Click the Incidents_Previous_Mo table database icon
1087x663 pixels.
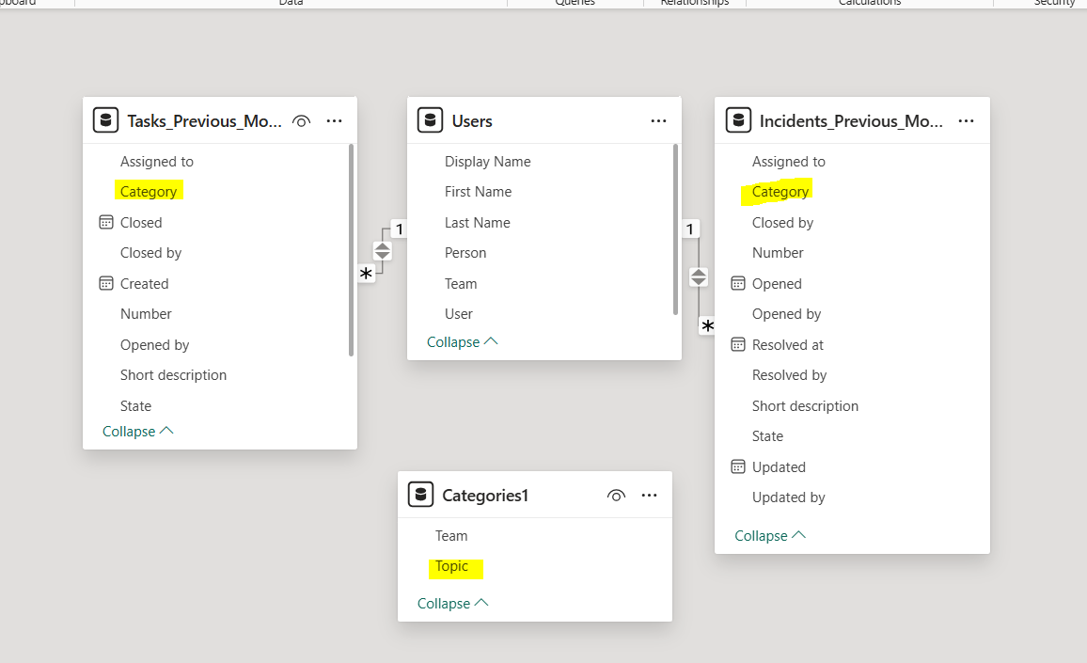click(738, 120)
